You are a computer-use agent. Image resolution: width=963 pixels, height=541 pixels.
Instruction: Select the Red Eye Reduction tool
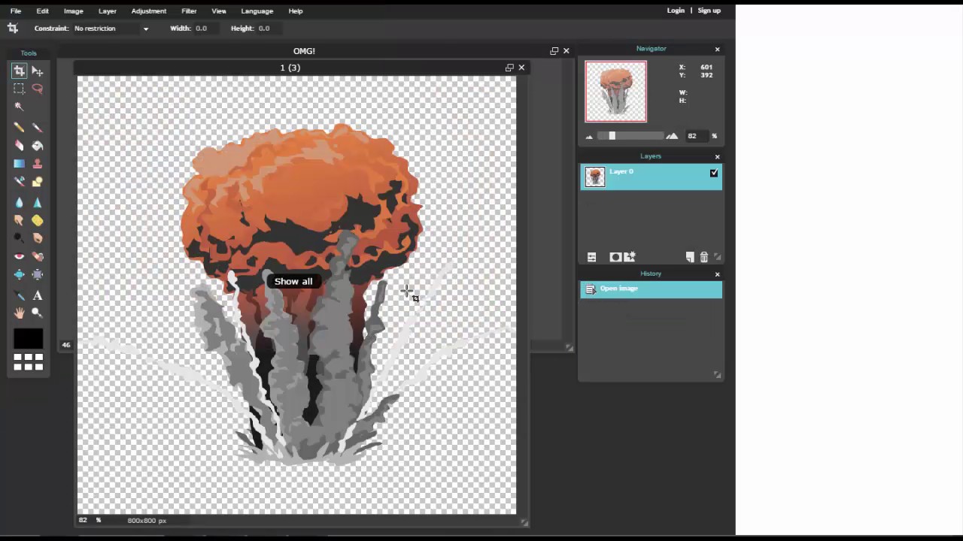click(19, 257)
